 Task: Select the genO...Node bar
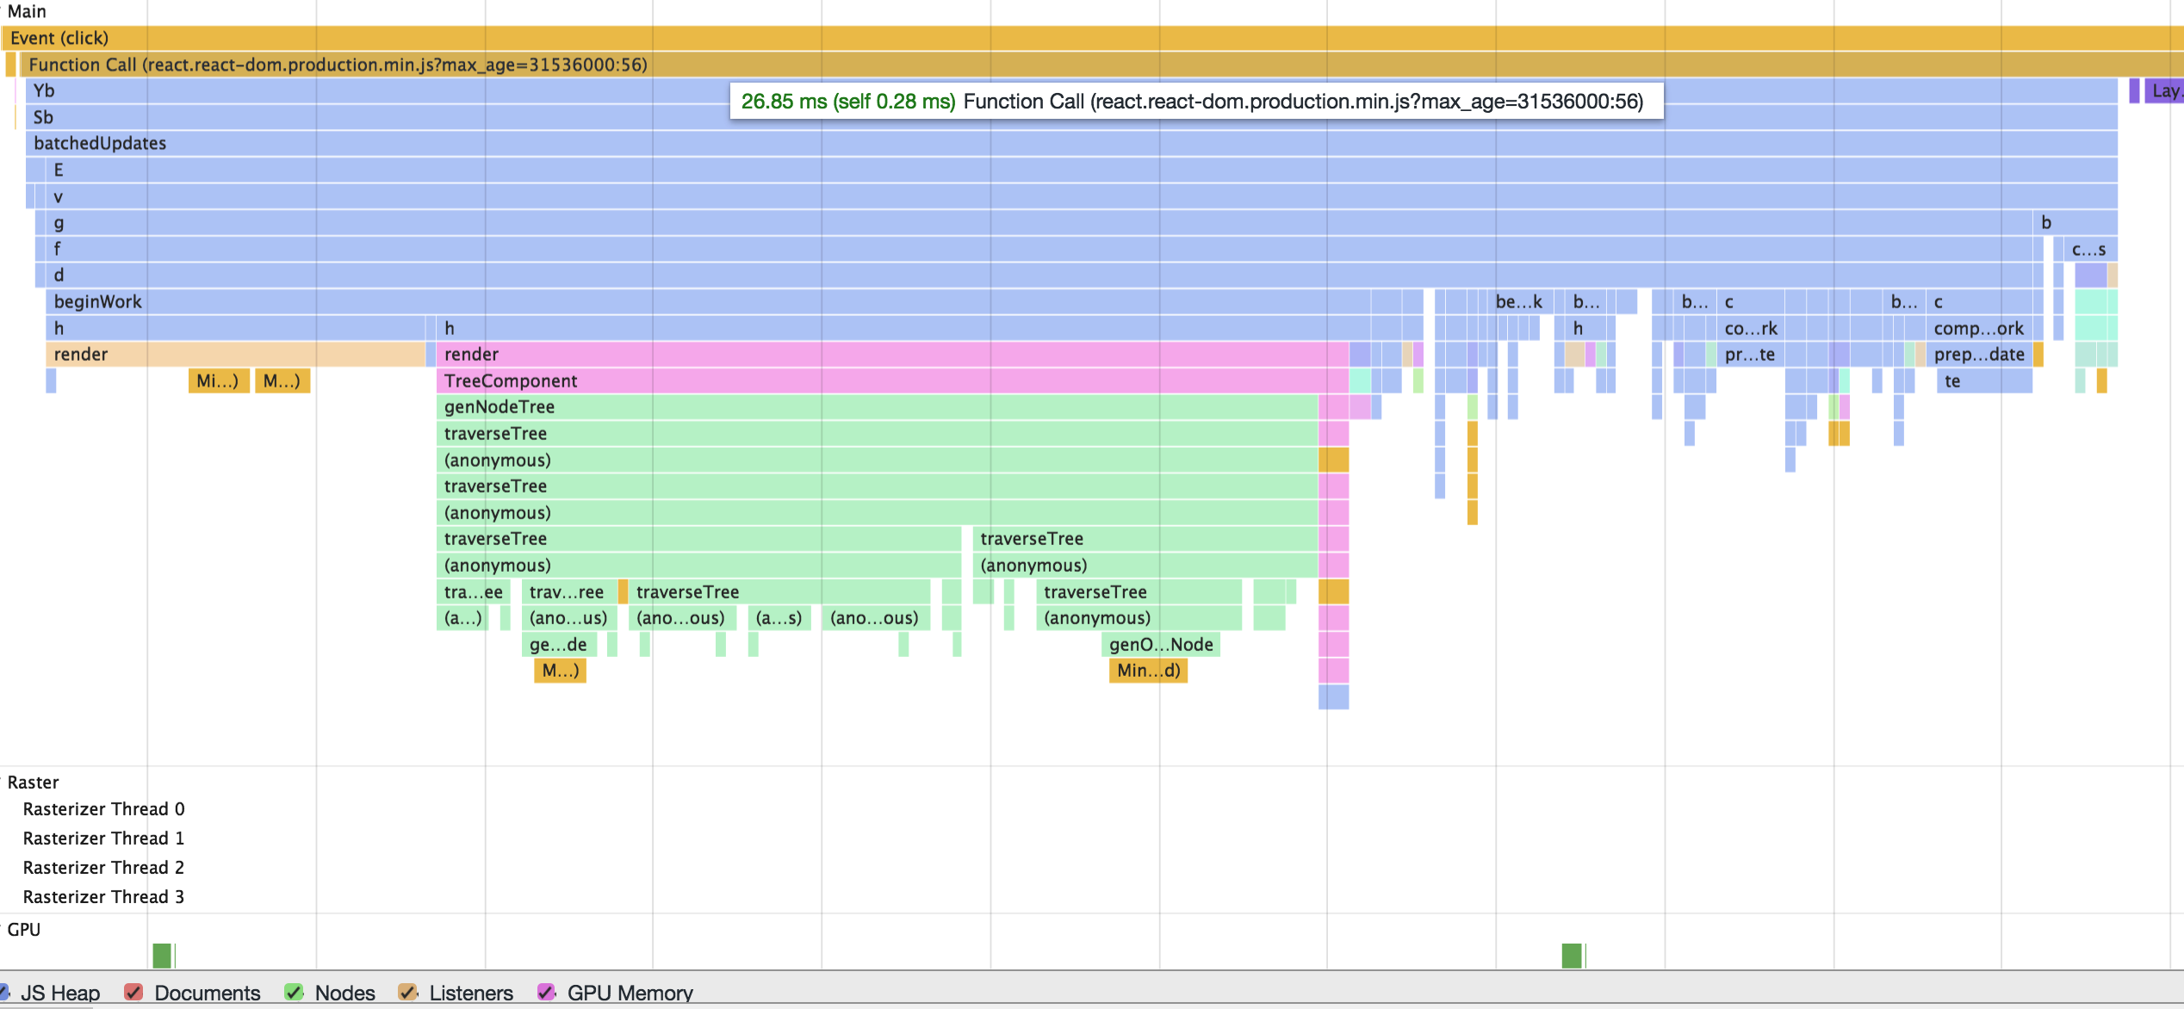pos(1160,644)
